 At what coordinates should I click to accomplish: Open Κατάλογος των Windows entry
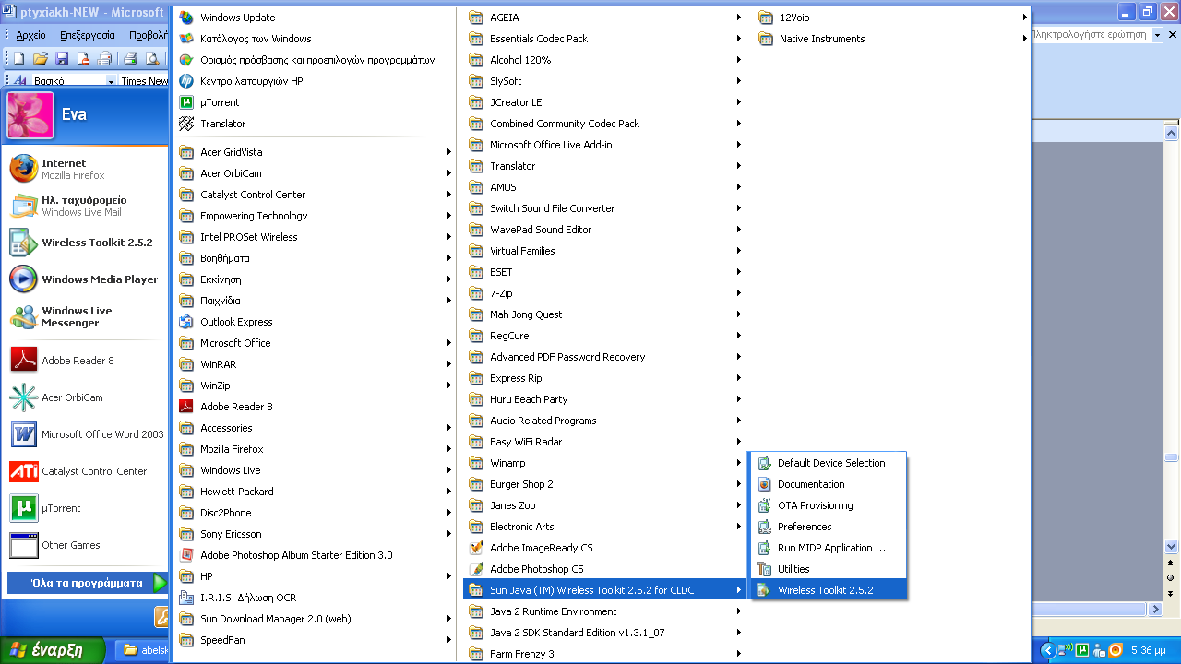tap(315, 39)
